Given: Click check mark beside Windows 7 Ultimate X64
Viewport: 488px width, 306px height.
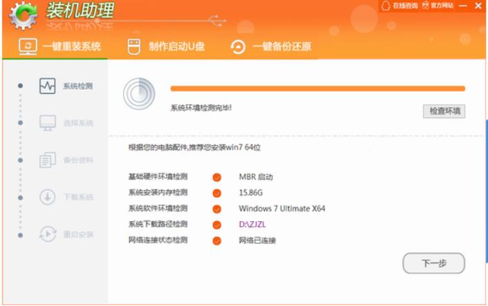Looking at the screenshot, I should point(217,209).
